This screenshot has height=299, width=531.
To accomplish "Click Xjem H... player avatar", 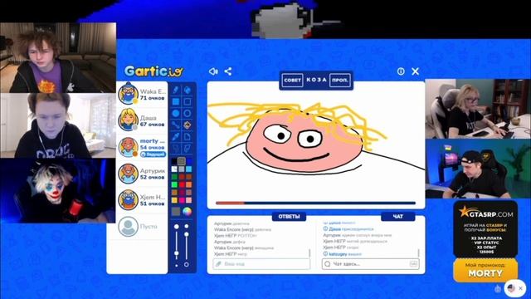I will [x=128, y=199].
